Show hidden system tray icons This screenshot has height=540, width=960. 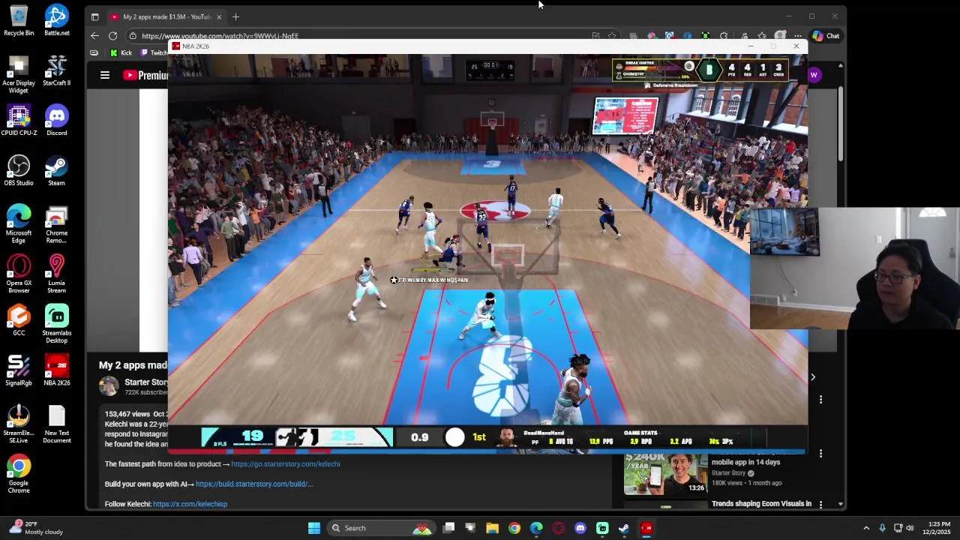[x=866, y=528]
